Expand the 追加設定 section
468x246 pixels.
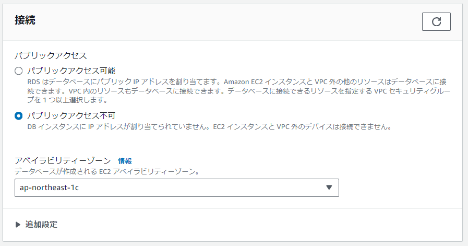tap(41, 225)
